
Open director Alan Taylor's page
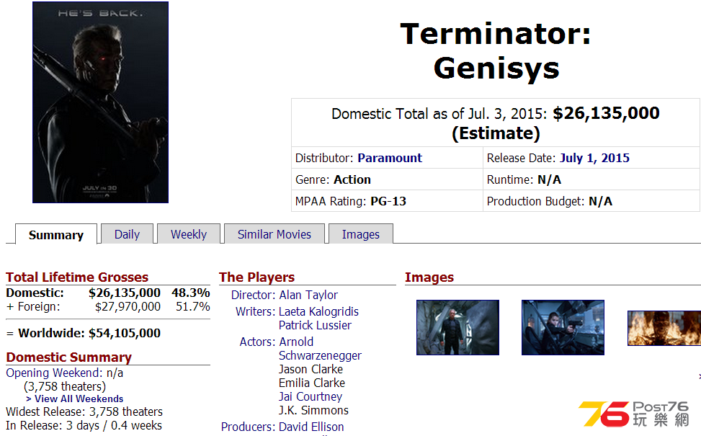point(308,295)
